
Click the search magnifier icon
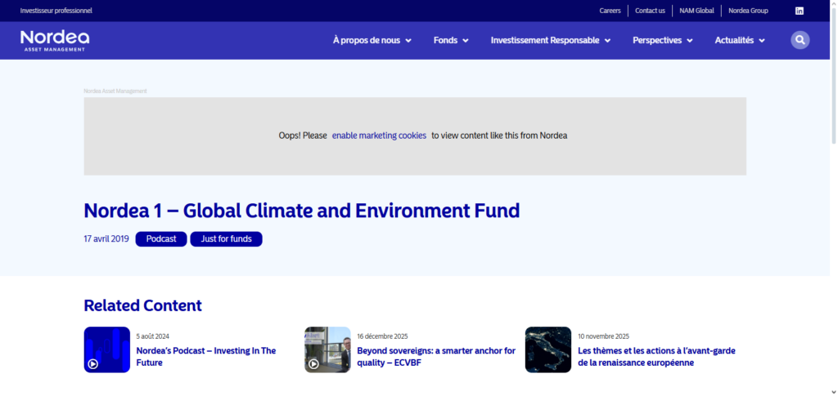[800, 40]
